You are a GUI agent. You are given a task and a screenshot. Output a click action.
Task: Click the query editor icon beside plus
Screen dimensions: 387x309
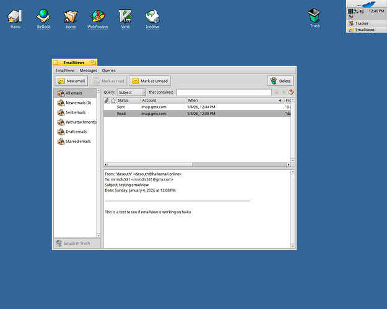(x=291, y=92)
